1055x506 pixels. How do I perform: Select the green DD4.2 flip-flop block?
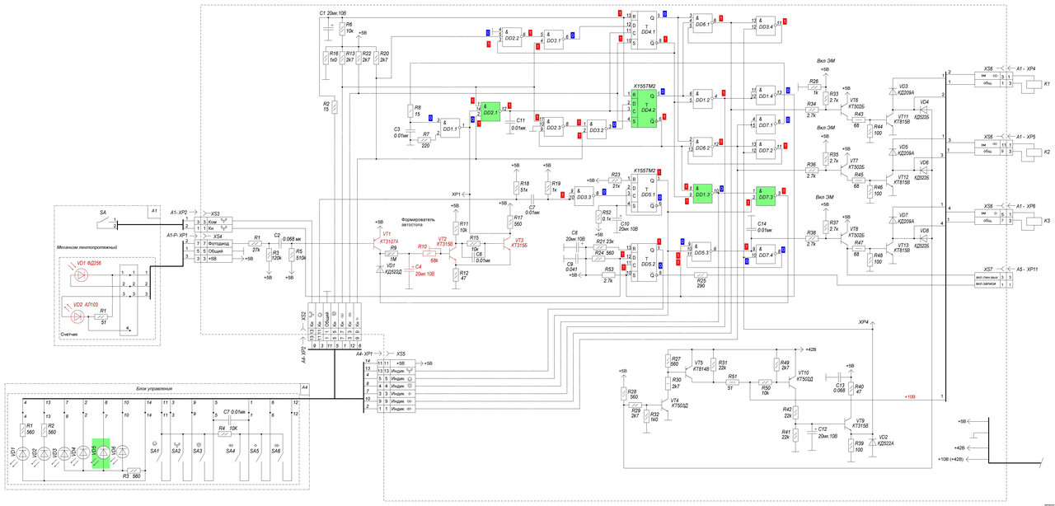pyautogui.click(x=644, y=108)
